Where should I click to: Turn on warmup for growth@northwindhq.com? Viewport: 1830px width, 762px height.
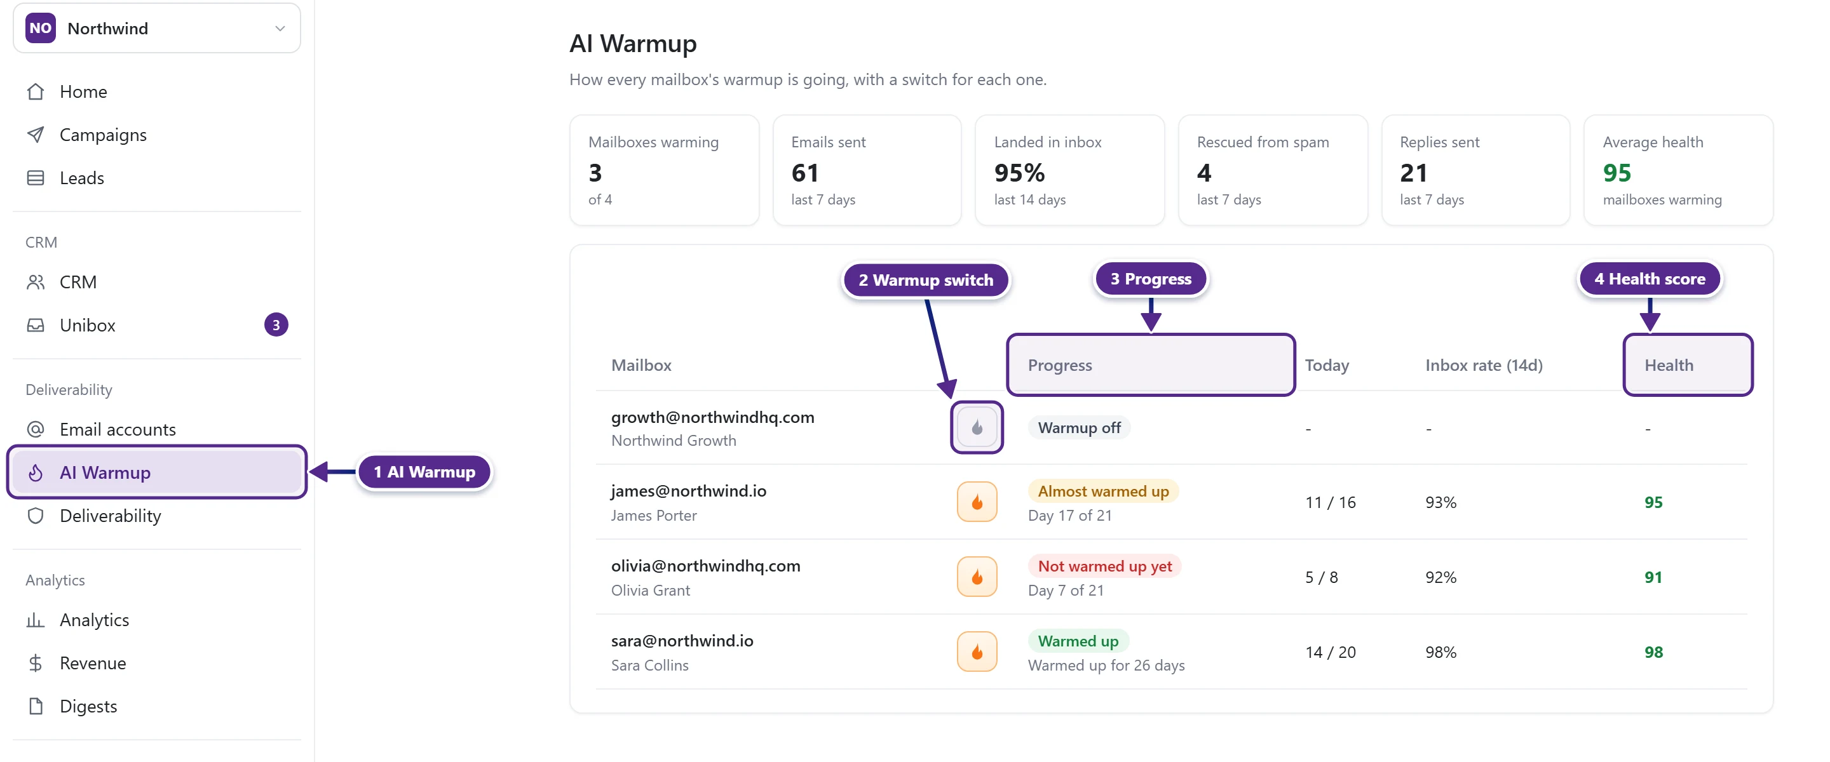click(x=977, y=427)
